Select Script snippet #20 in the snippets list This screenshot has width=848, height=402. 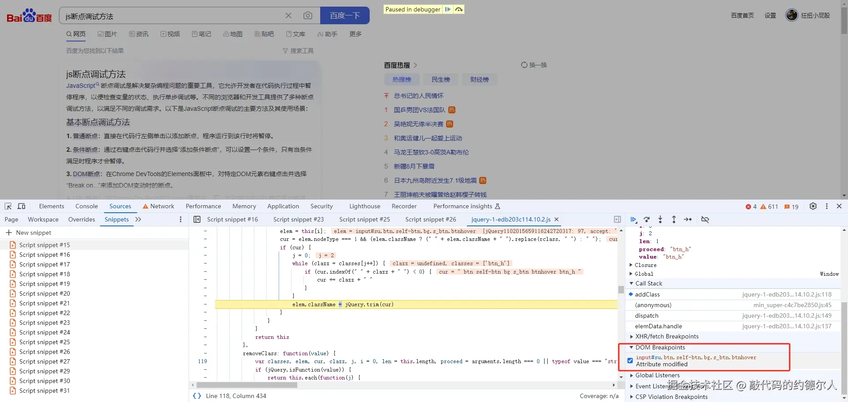44,293
